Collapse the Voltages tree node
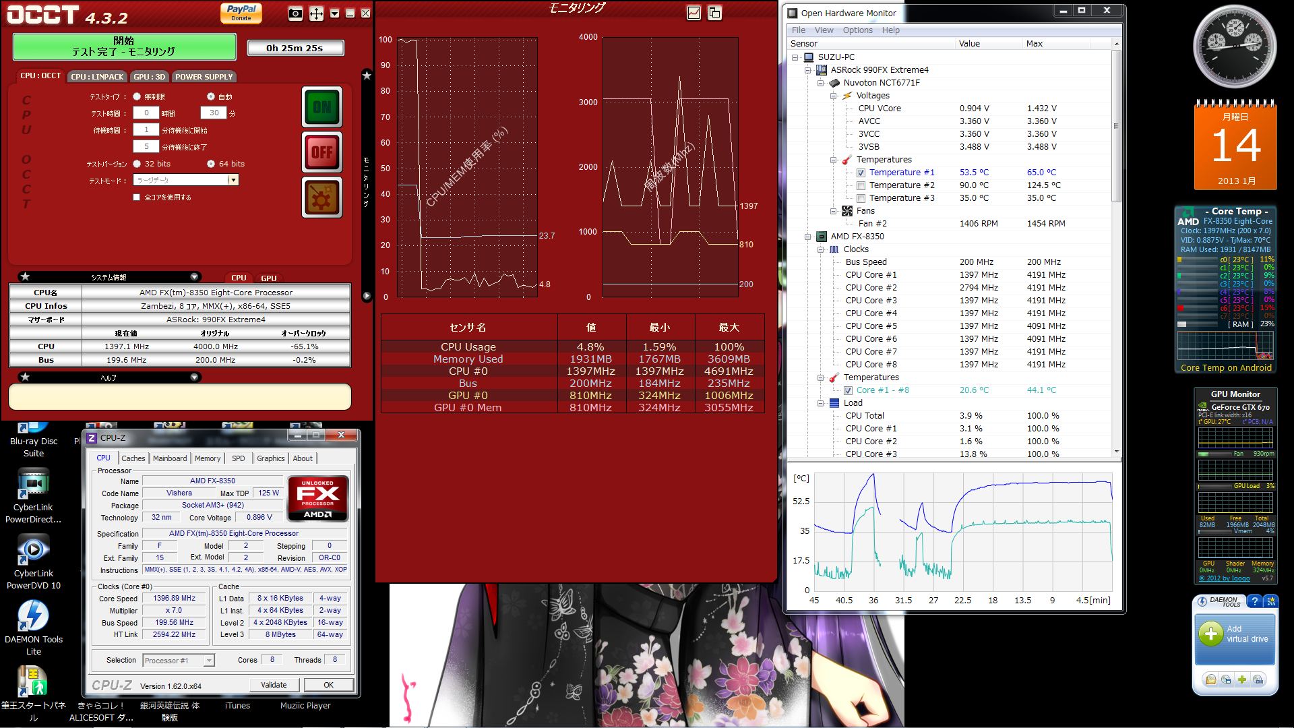 coord(834,96)
